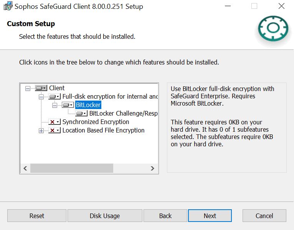The height and width of the screenshot is (230, 294).
Task: Open the BitLocker feature drive icon
Action: tap(68, 105)
